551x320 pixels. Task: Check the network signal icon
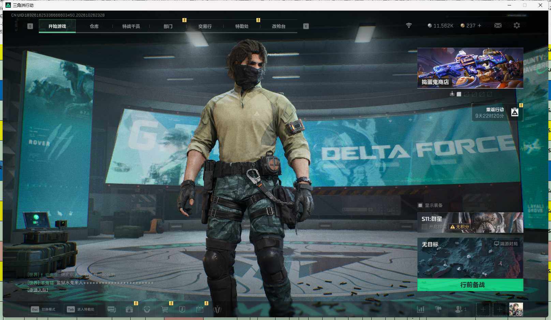tap(409, 26)
